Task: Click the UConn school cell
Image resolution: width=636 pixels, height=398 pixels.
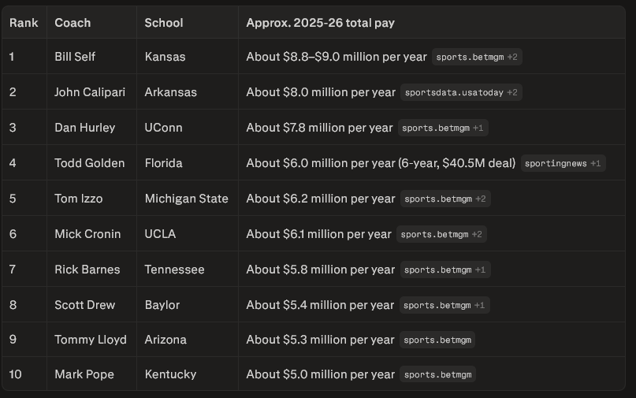Action: tap(164, 128)
